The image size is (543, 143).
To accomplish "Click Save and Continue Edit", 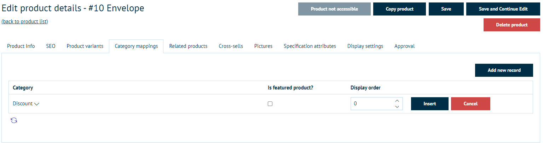I will (503, 9).
